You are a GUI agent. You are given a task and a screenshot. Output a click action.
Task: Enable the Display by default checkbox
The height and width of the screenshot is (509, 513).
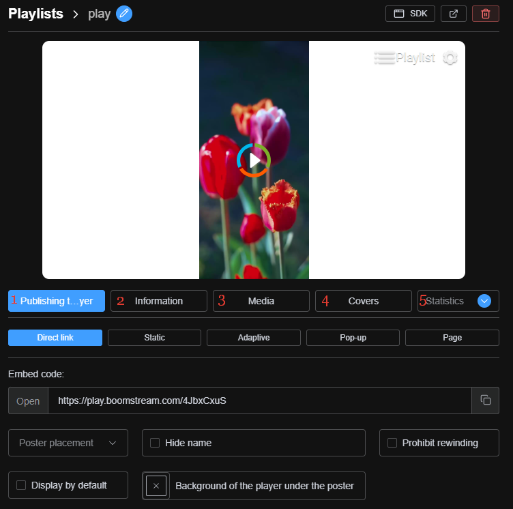(21, 485)
